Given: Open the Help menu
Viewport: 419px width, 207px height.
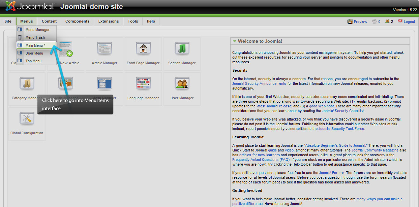Looking at the screenshot, I should pos(151,21).
